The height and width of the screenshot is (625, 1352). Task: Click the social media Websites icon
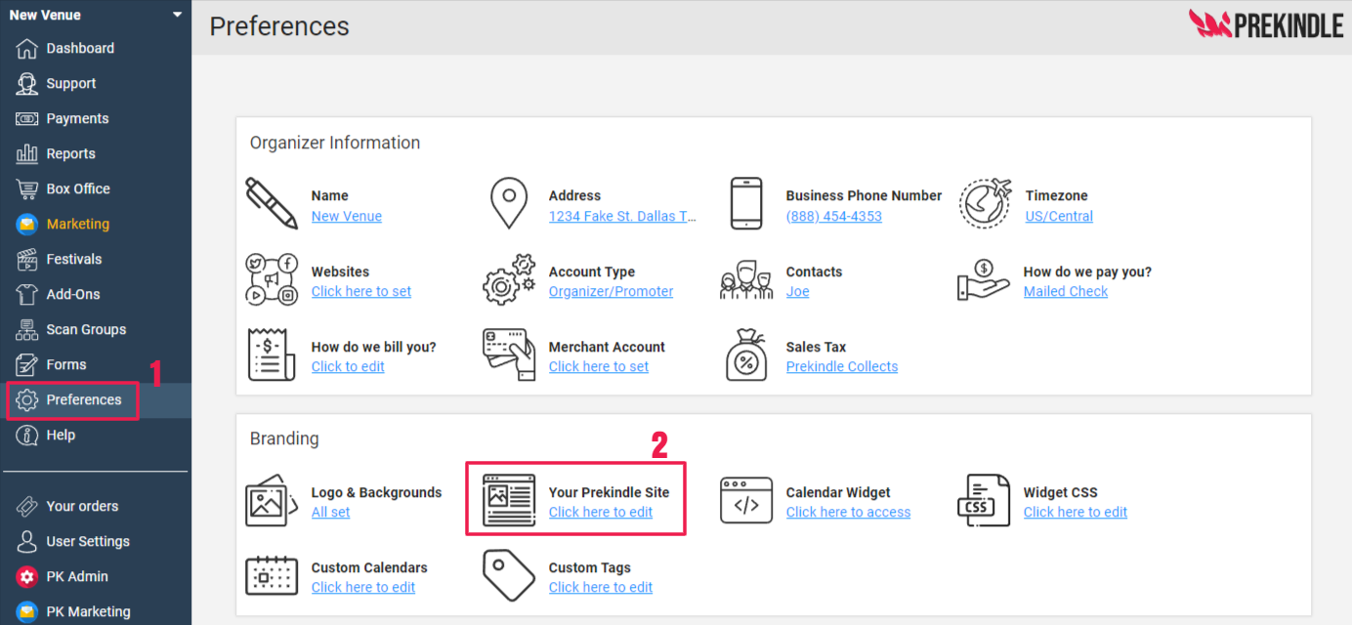pyautogui.click(x=272, y=279)
